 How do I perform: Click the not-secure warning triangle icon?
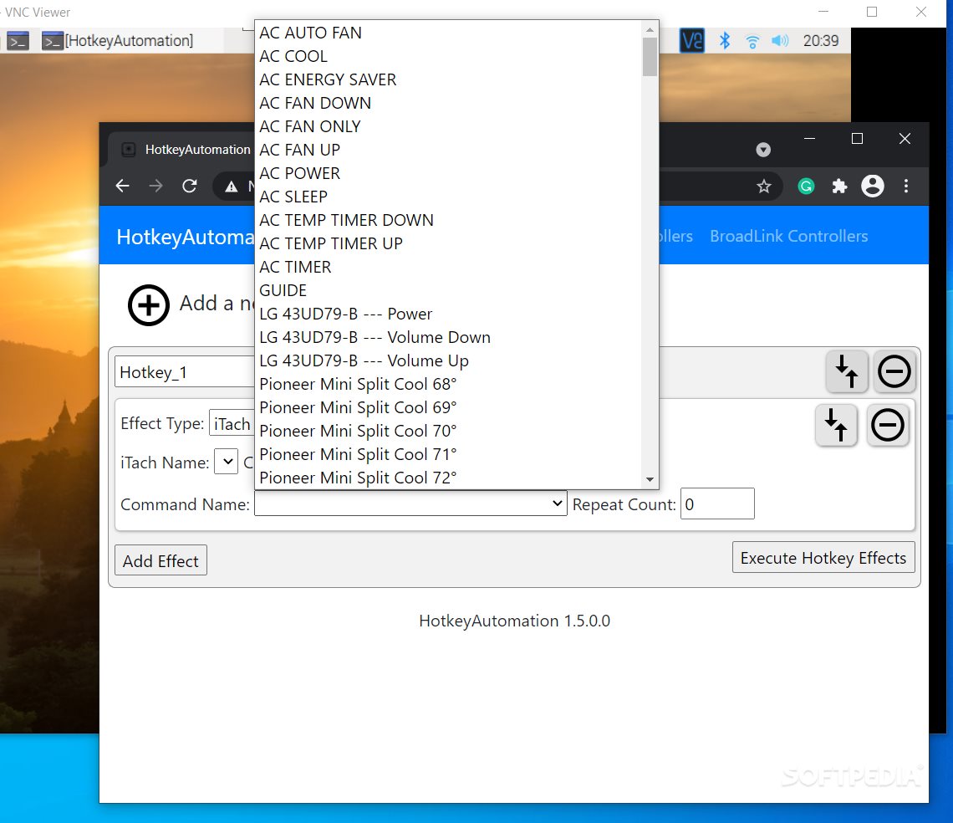pos(232,187)
